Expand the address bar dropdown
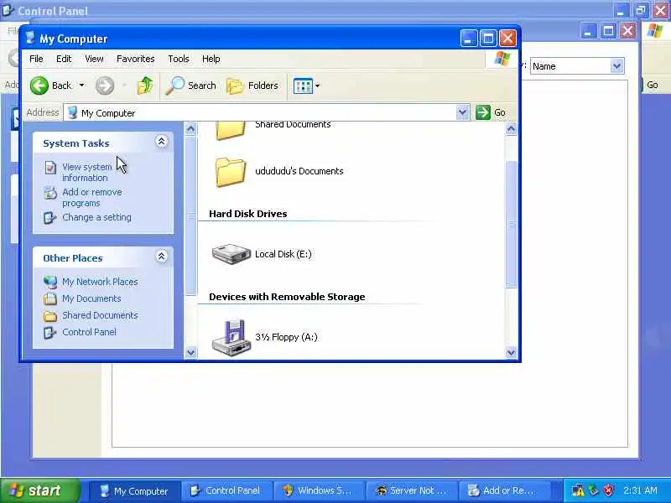Viewport: 671px width, 503px height. [x=462, y=113]
